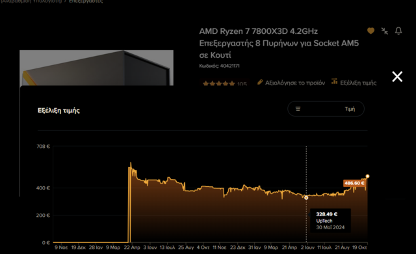Click the product code Κωδικός 40421171
The height and width of the screenshot is (254, 416).
[x=219, y=66]
